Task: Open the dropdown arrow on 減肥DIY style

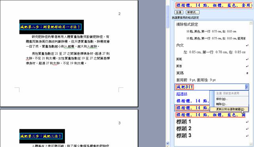Action: tap(246, 87)
